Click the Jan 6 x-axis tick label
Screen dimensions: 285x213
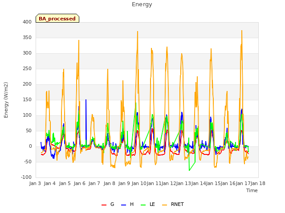[x=80, y=183]
